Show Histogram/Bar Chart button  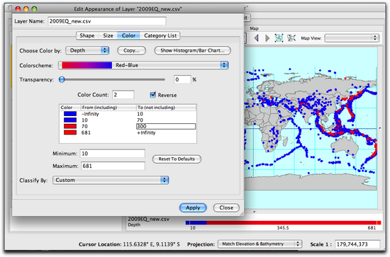192,50
